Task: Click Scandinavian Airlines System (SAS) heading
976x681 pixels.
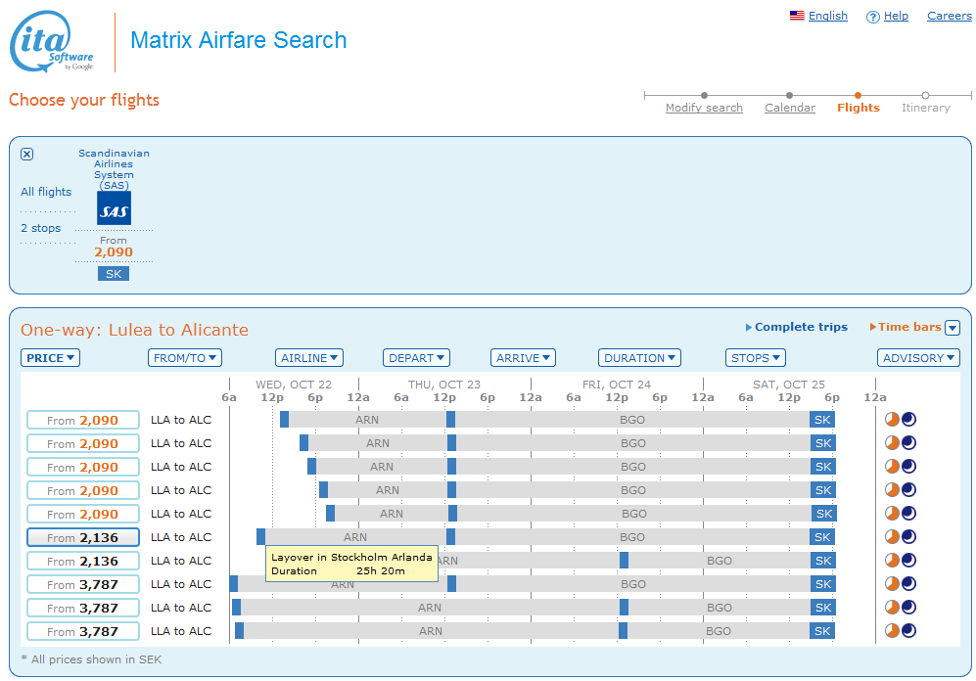Action: (x=114, y=169)
